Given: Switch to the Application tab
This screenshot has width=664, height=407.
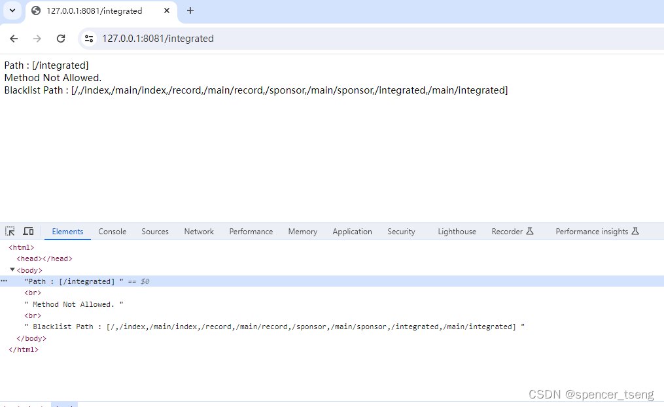Looking at the screenshot, I should (x=352, y=231).
